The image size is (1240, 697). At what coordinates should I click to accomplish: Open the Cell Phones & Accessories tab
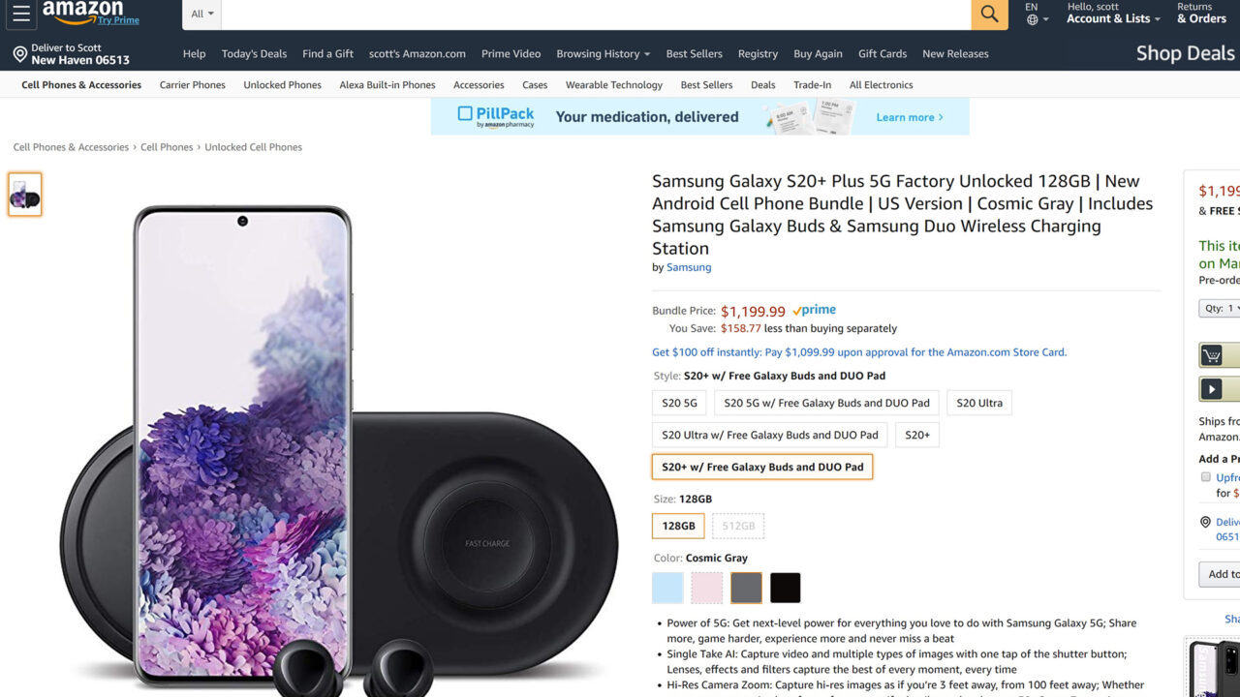79,84
